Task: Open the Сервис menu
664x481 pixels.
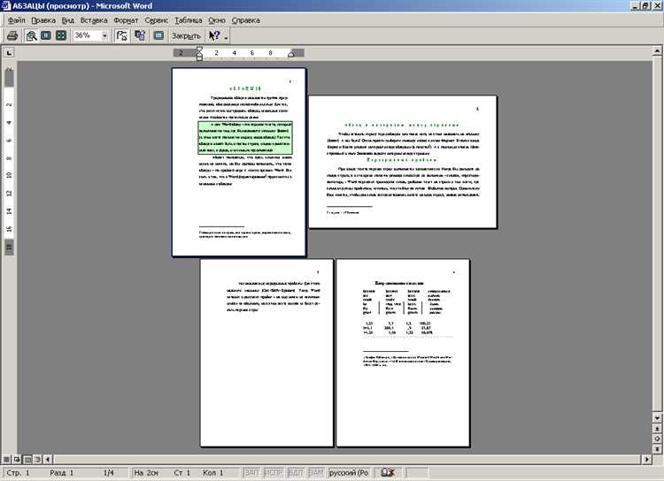Action: (x=156, y=20)
